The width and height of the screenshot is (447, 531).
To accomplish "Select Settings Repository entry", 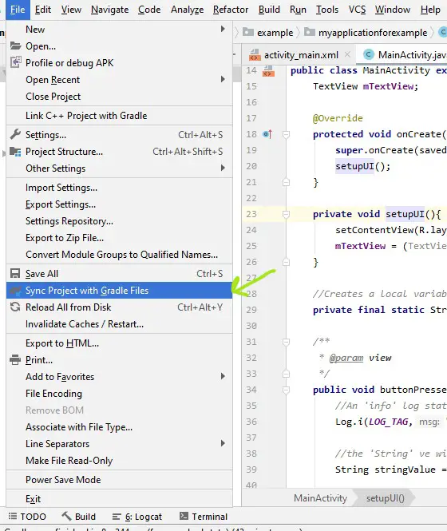I will pyautogui.click(x=119, y=221).
